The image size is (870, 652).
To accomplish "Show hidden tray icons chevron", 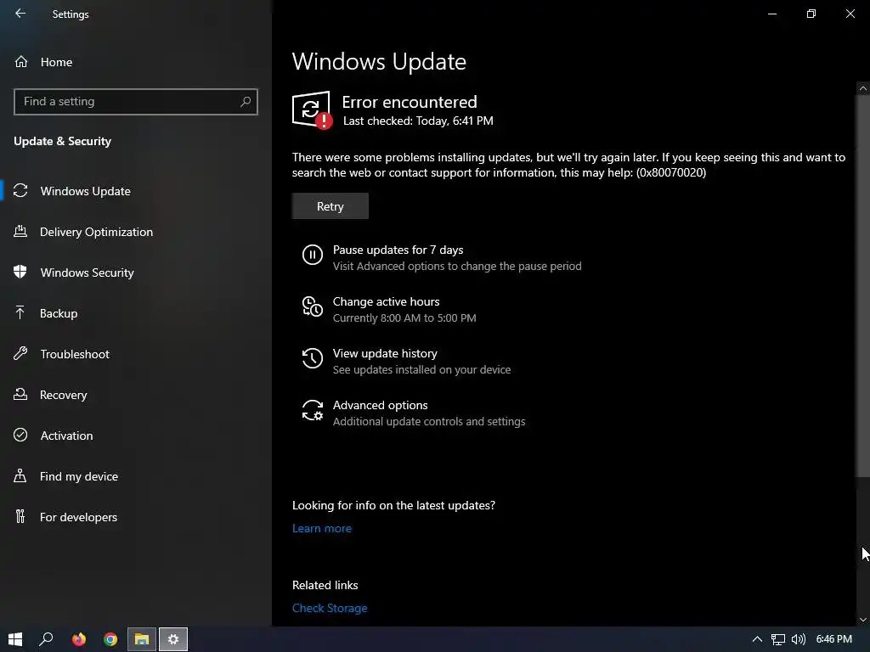I will [757, 640].
